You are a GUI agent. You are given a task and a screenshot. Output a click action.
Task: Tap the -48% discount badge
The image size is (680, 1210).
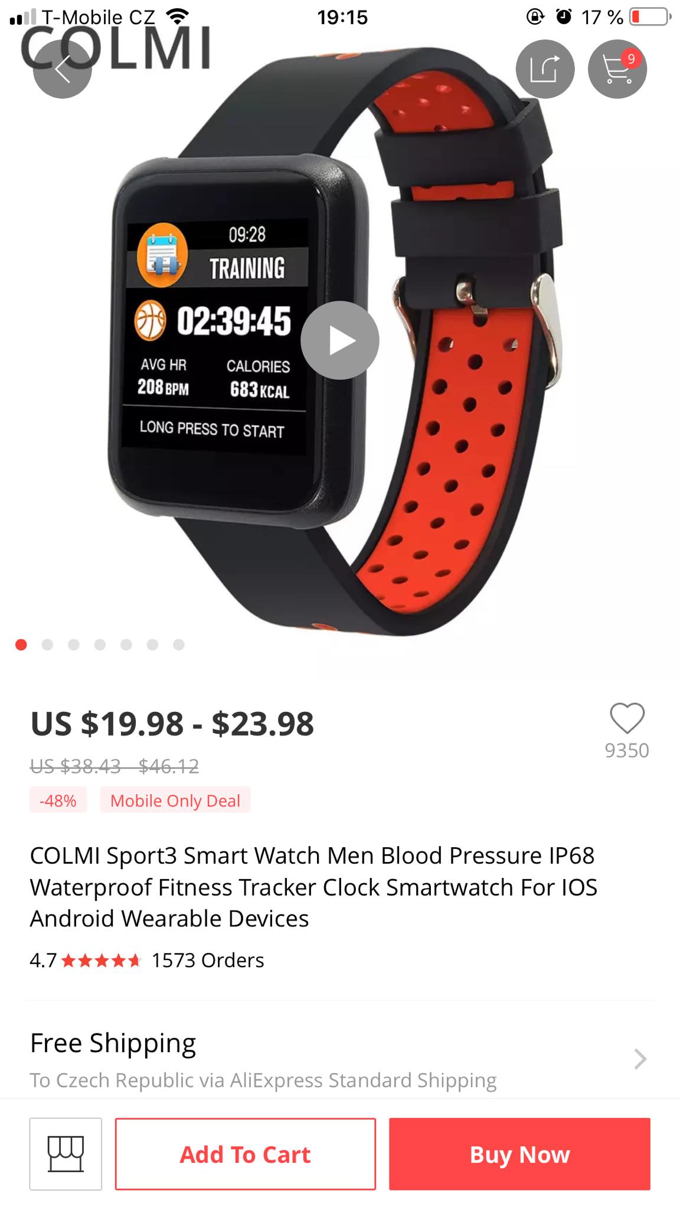[58, 800]
